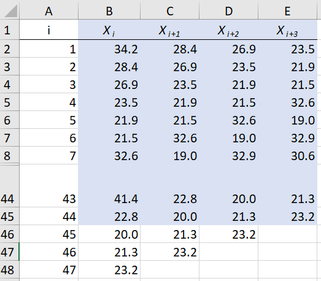This screenshot has height=281, width=321.
Task: Select row header 47
Action: 10,252
